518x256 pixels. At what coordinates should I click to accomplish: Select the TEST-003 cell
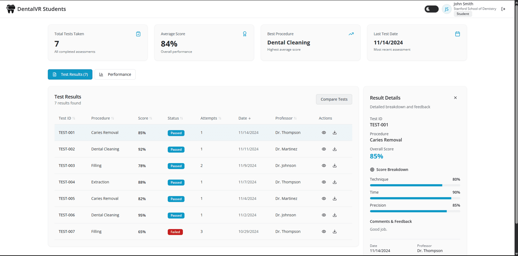[x=67, y=166]
